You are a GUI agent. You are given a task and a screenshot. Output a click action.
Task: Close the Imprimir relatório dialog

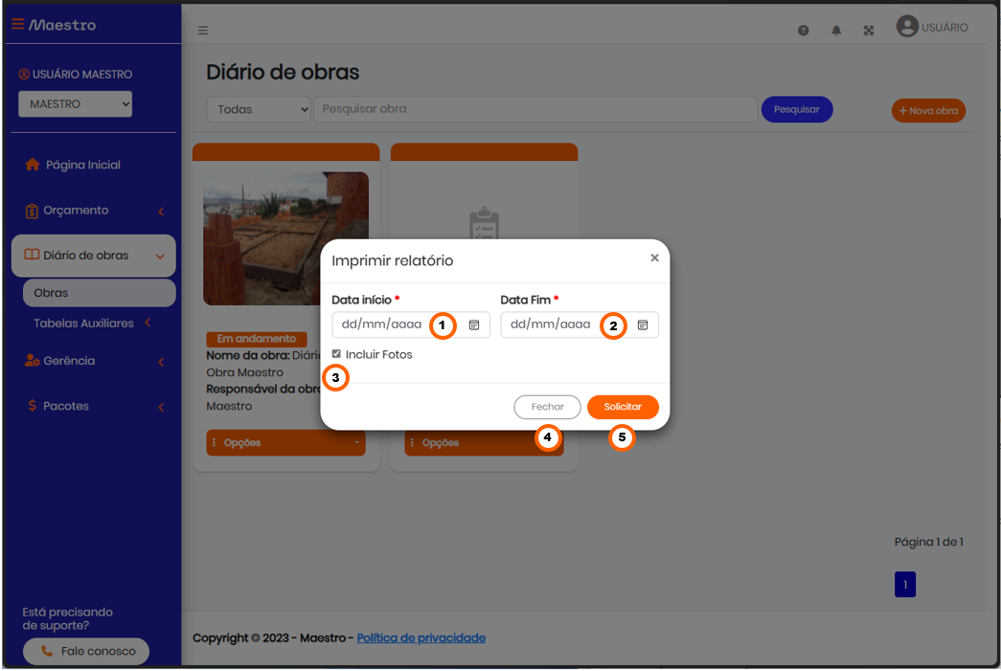tap(654, 257)
